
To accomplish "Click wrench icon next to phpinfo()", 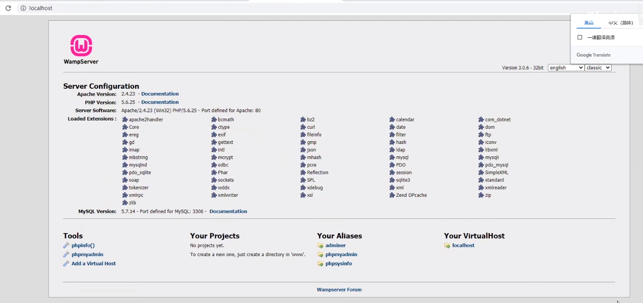I will click(66, 246).
